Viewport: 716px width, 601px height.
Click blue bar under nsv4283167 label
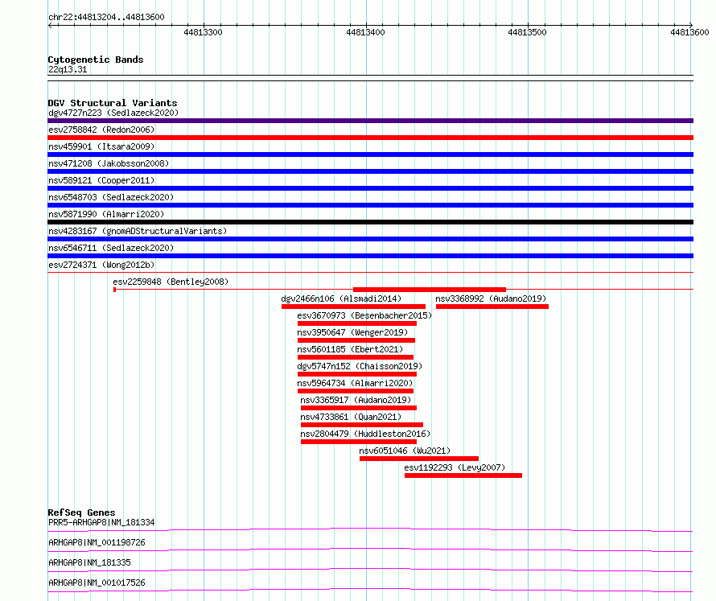click(x=370, y=239)
